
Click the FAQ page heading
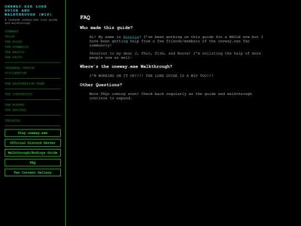click(x=85, y=17)
